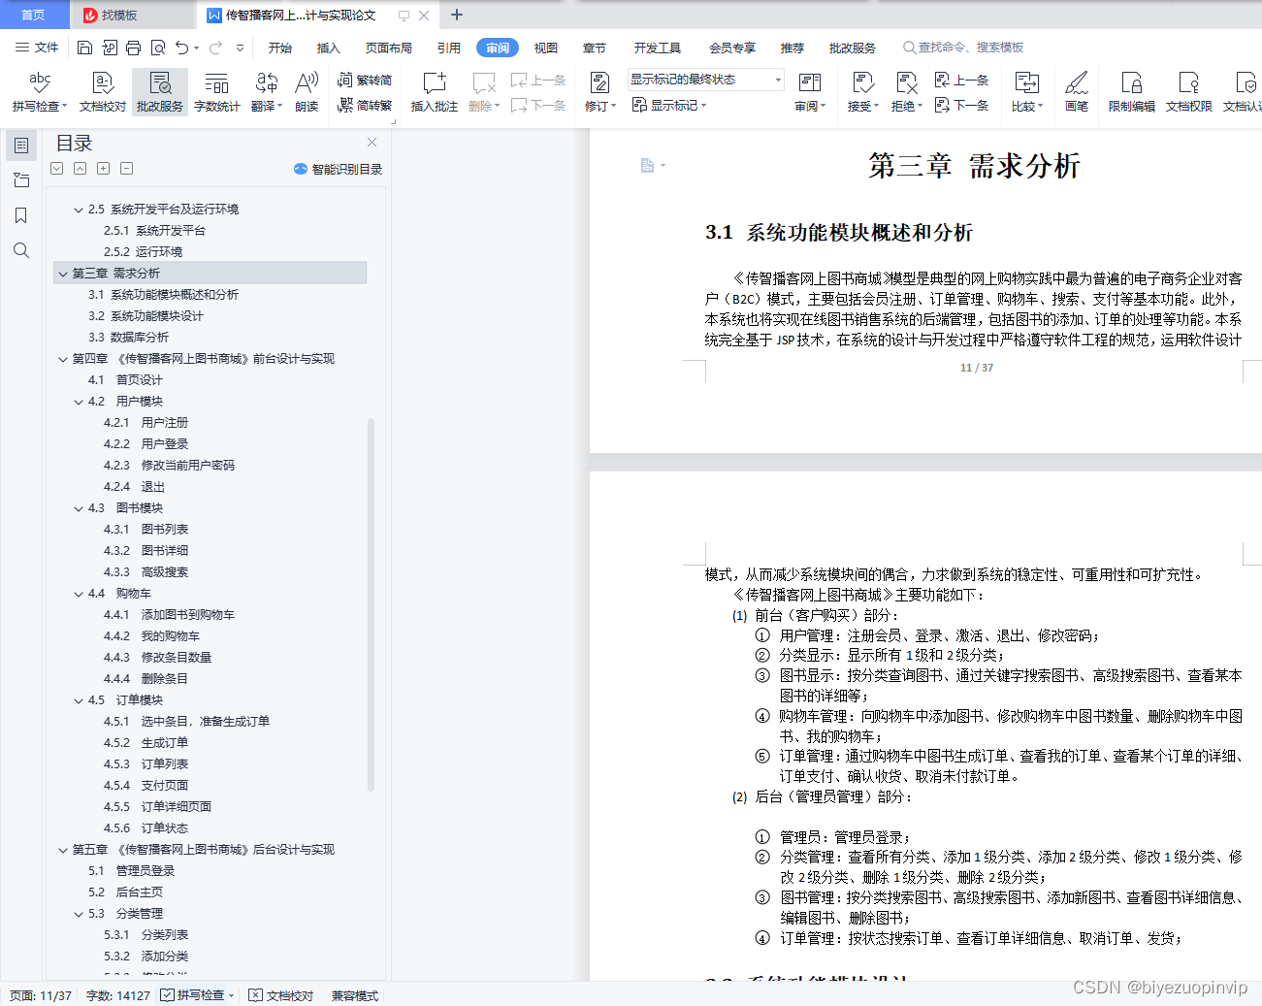Open the 字数统计 word count tool
Screen dimensions: 1262x1006
click(217, 92)
